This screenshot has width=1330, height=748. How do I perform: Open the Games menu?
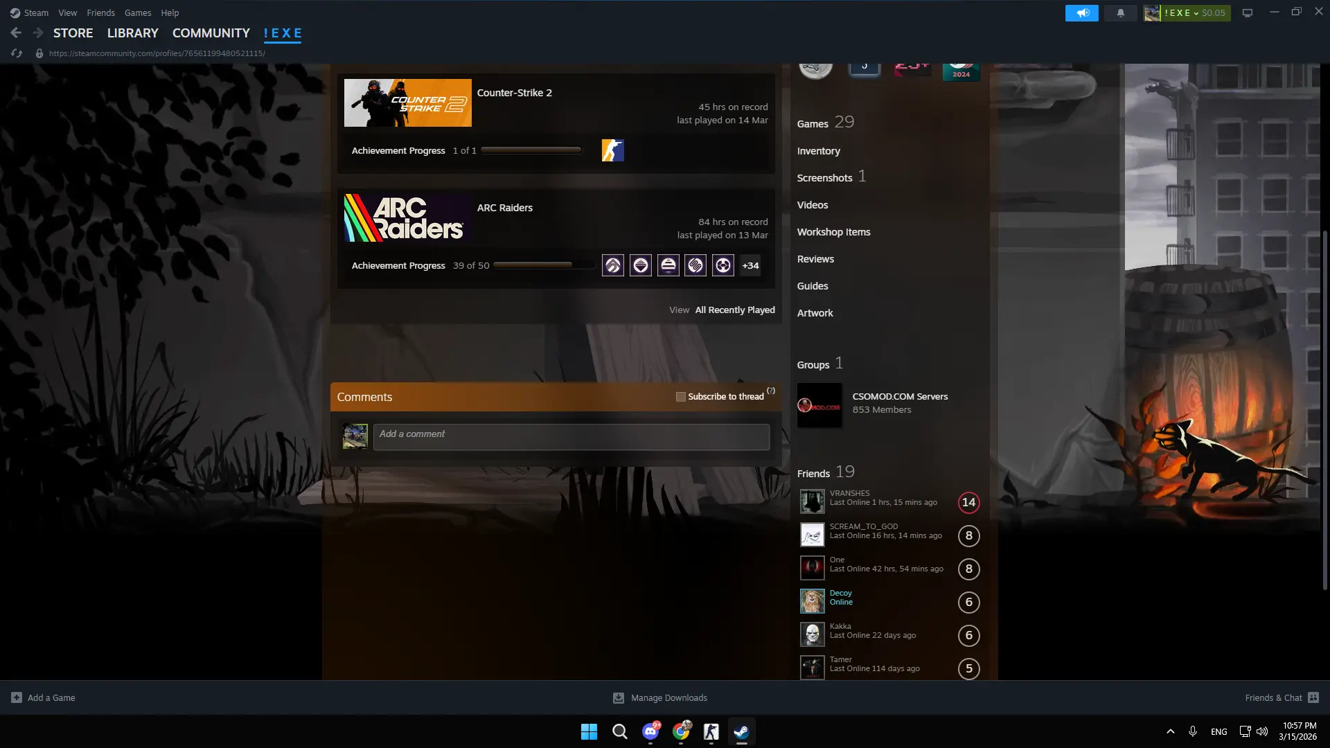[138, 12]
